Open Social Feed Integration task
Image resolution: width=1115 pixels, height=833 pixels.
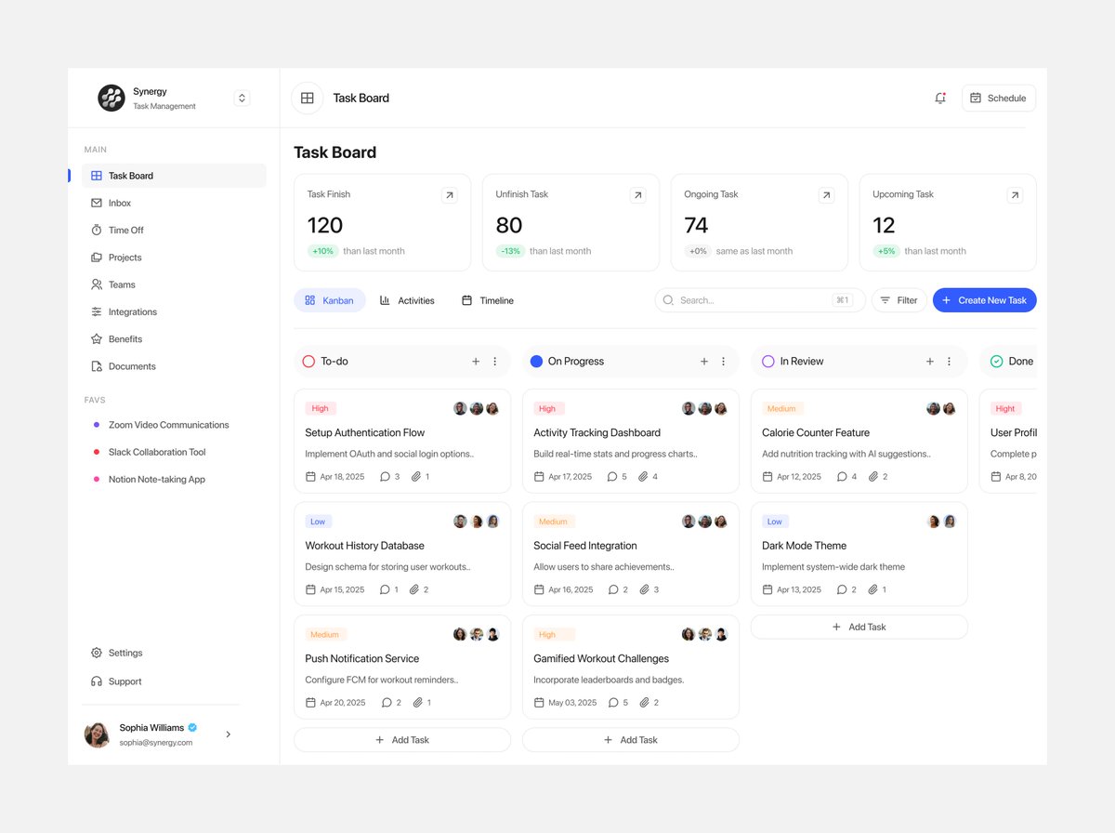[x=631, y=554]
